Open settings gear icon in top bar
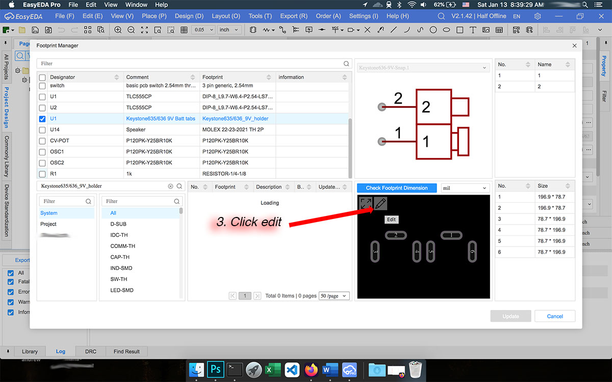Screen dimensions: 612x382 pos(538,16)
